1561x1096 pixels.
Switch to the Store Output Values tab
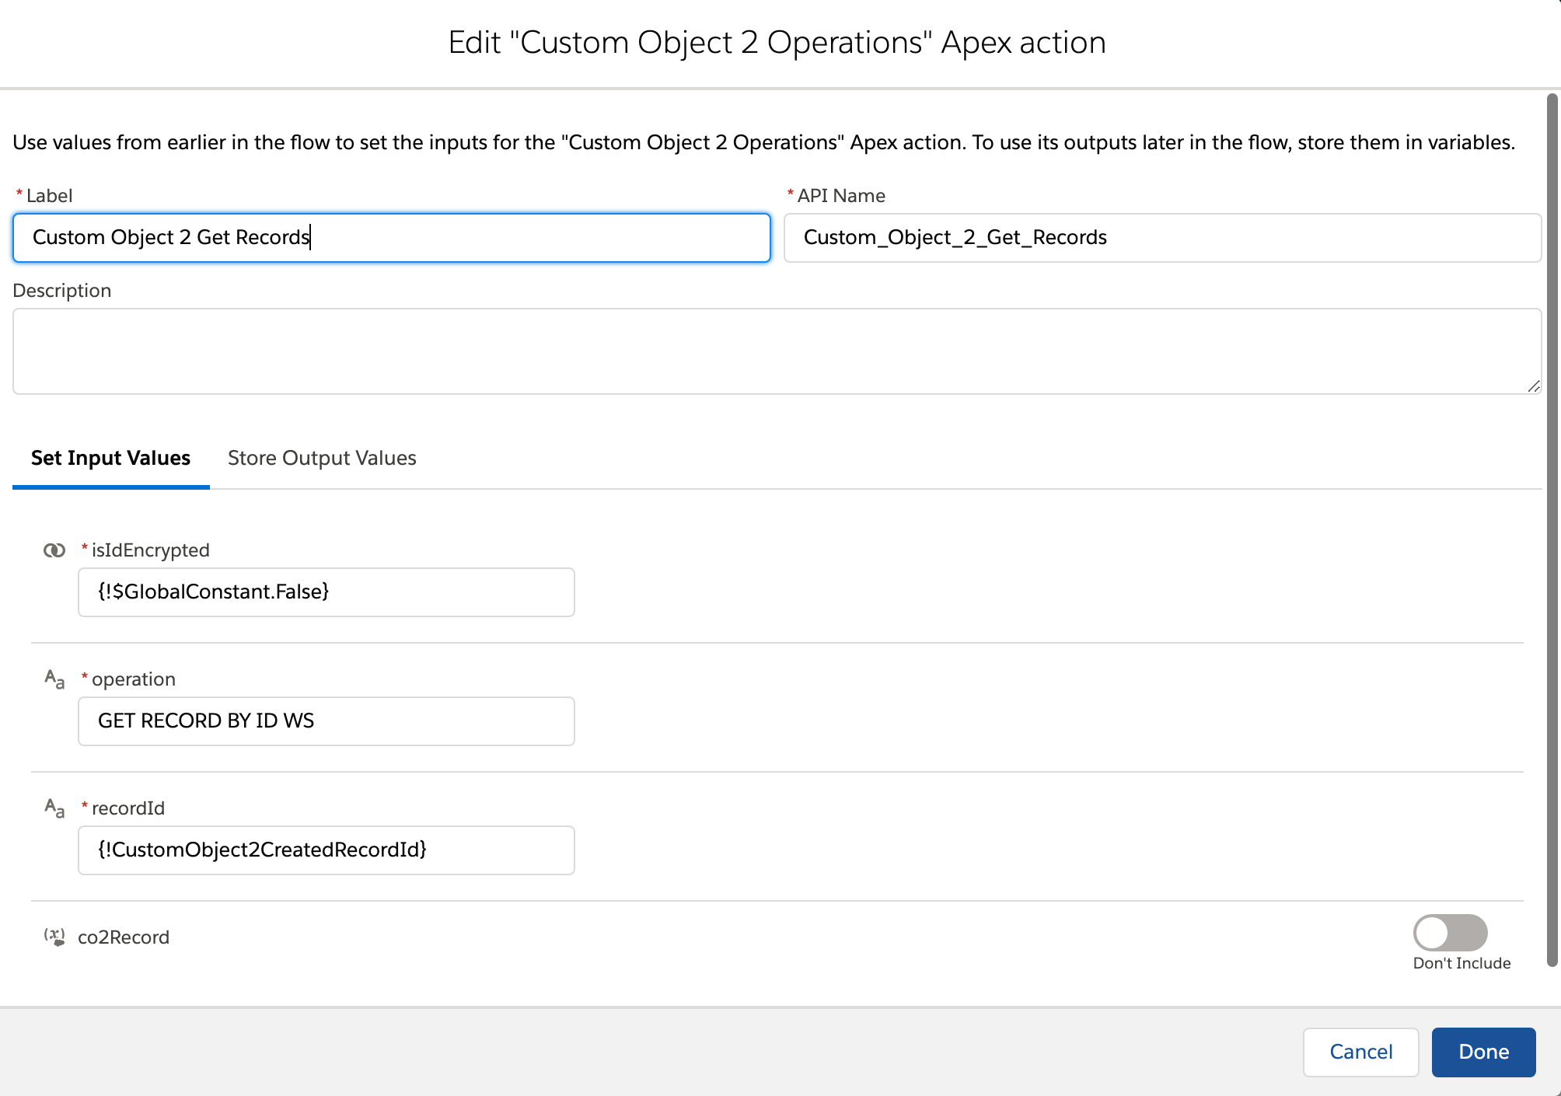pos(322,458)
